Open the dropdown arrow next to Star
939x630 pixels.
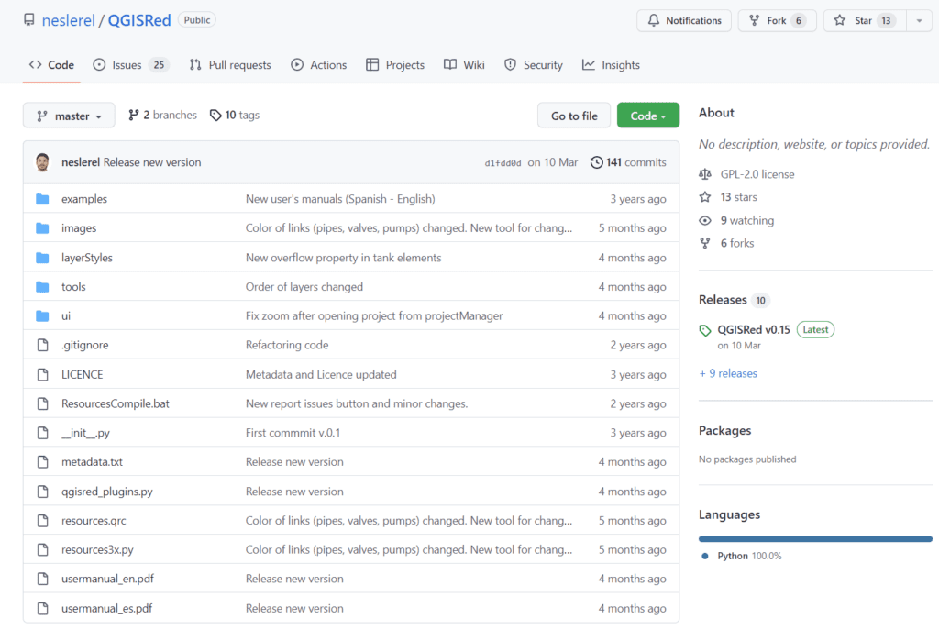[x=919, y=20]
